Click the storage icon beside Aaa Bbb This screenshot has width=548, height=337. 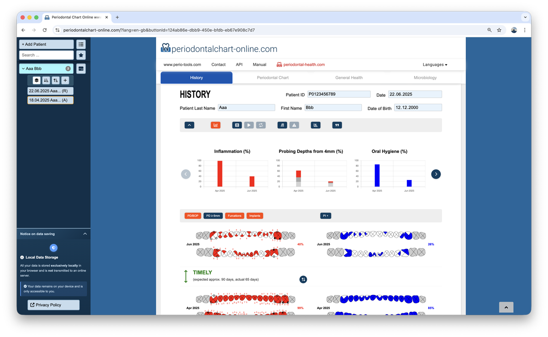[81, 68]
